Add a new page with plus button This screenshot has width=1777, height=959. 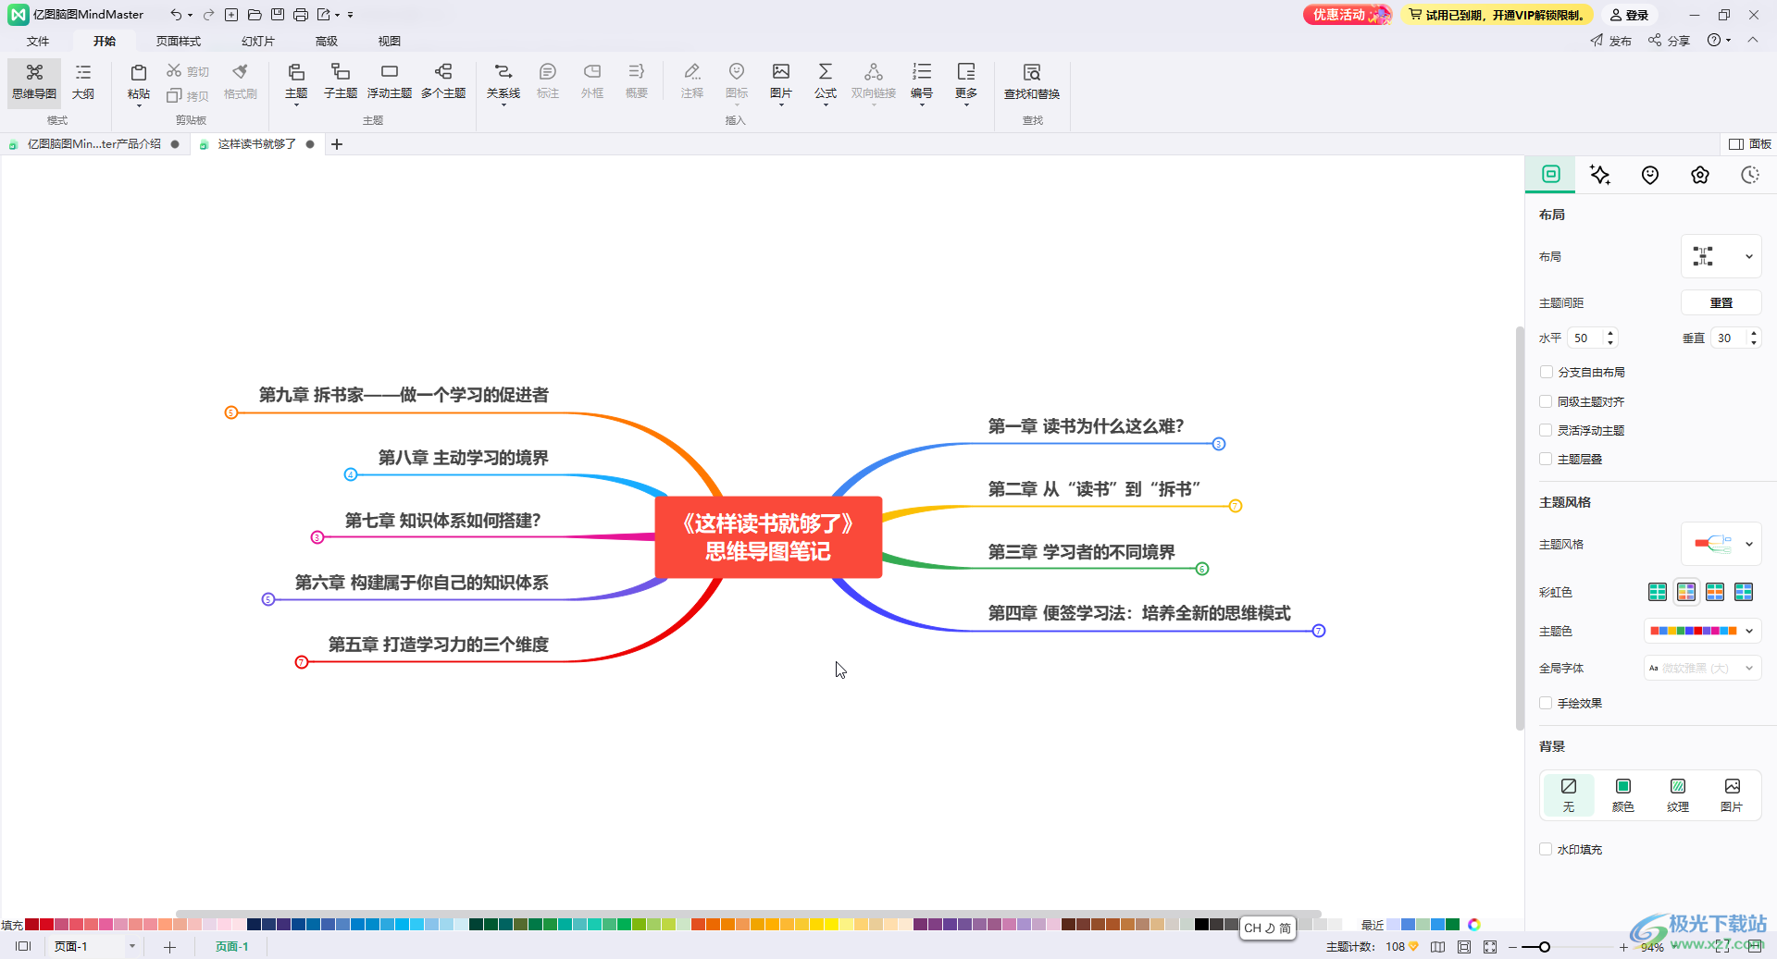169,947
